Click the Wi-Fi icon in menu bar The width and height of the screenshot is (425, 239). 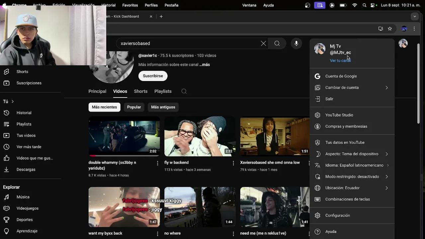click(x=355, y=5)
